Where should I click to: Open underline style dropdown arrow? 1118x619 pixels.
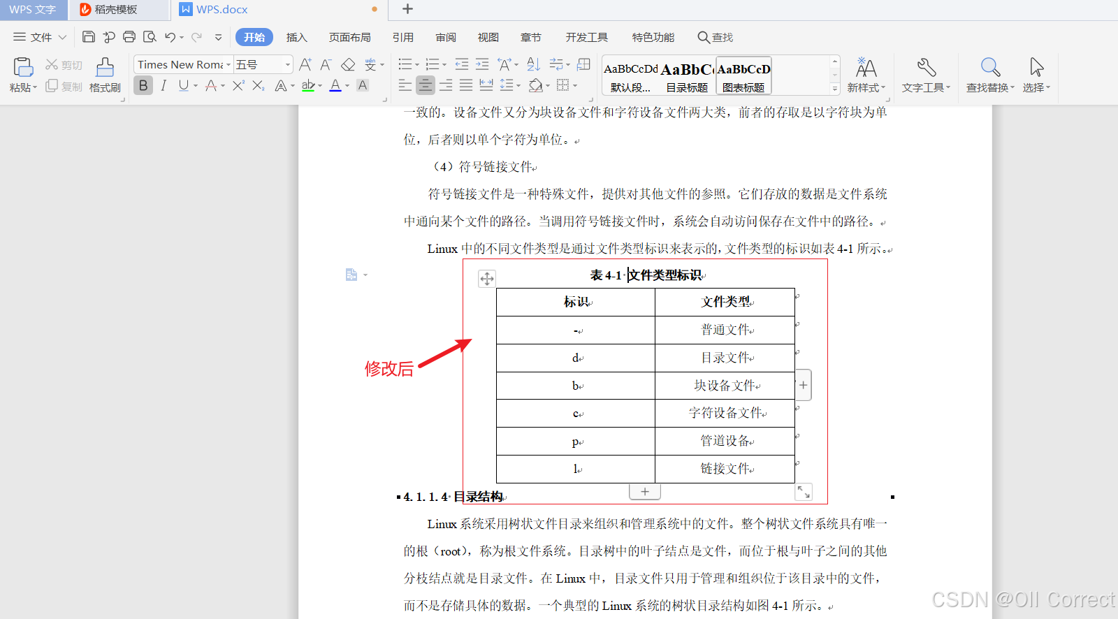click(x=196, y=86)
